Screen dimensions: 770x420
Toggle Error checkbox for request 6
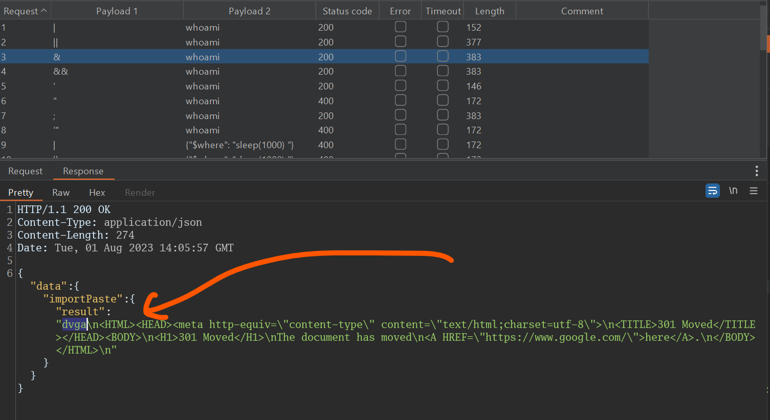(401, 100)
